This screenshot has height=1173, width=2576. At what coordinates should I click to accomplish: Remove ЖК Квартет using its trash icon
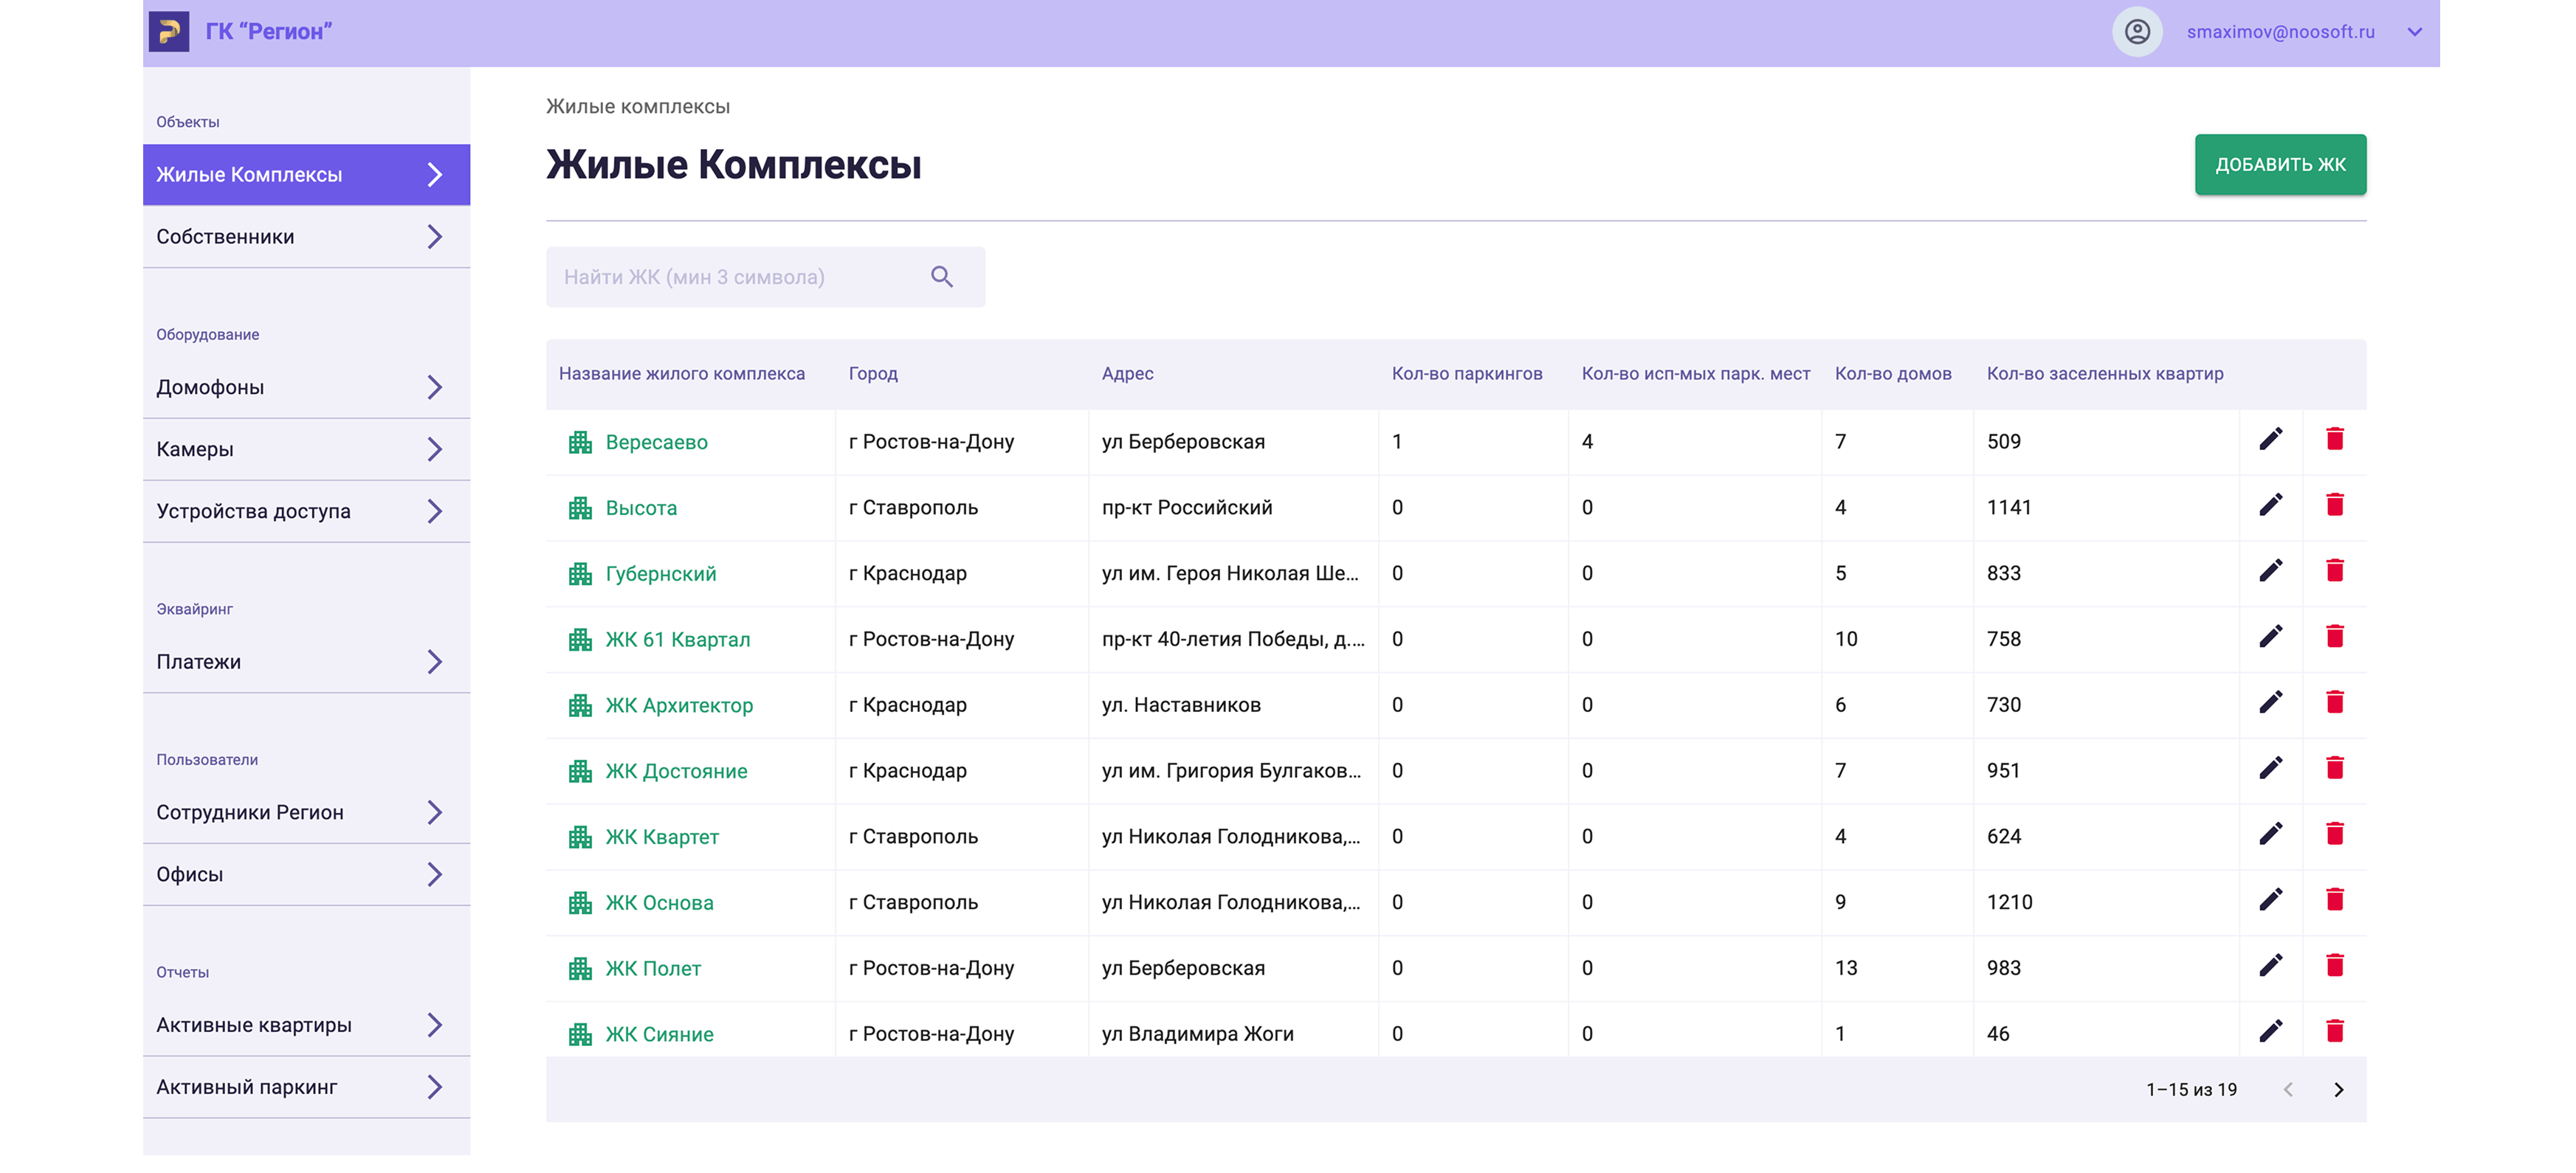[2334, 834]
